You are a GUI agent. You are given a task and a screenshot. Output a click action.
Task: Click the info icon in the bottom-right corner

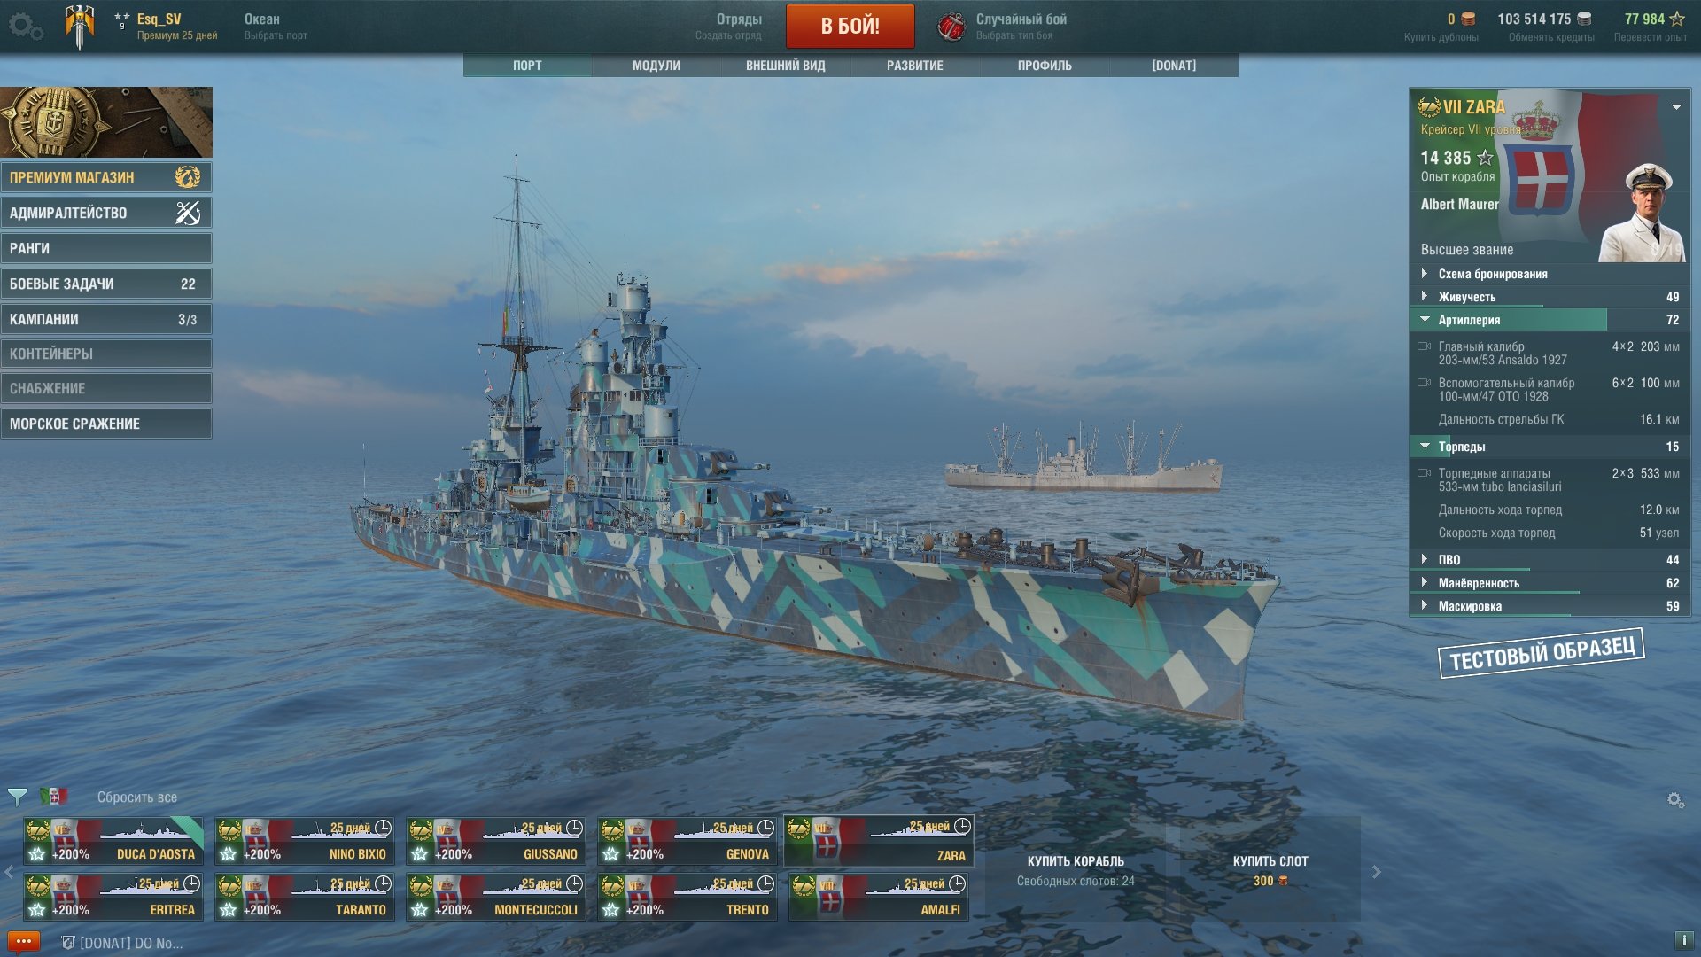pyautogui.click(x=1683, y=940)
